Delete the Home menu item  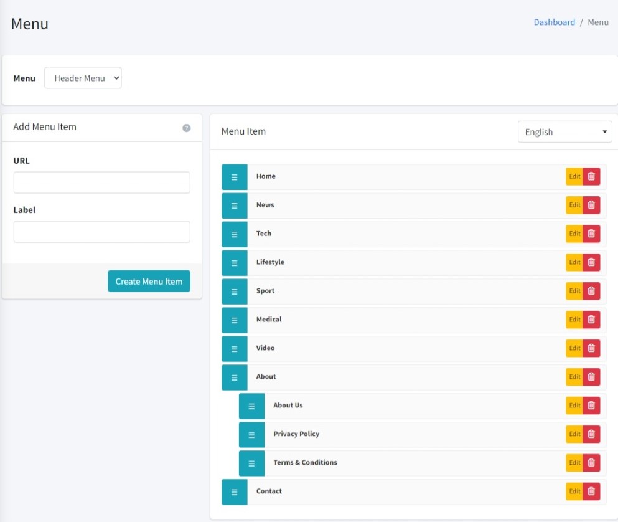pos(591,176)
